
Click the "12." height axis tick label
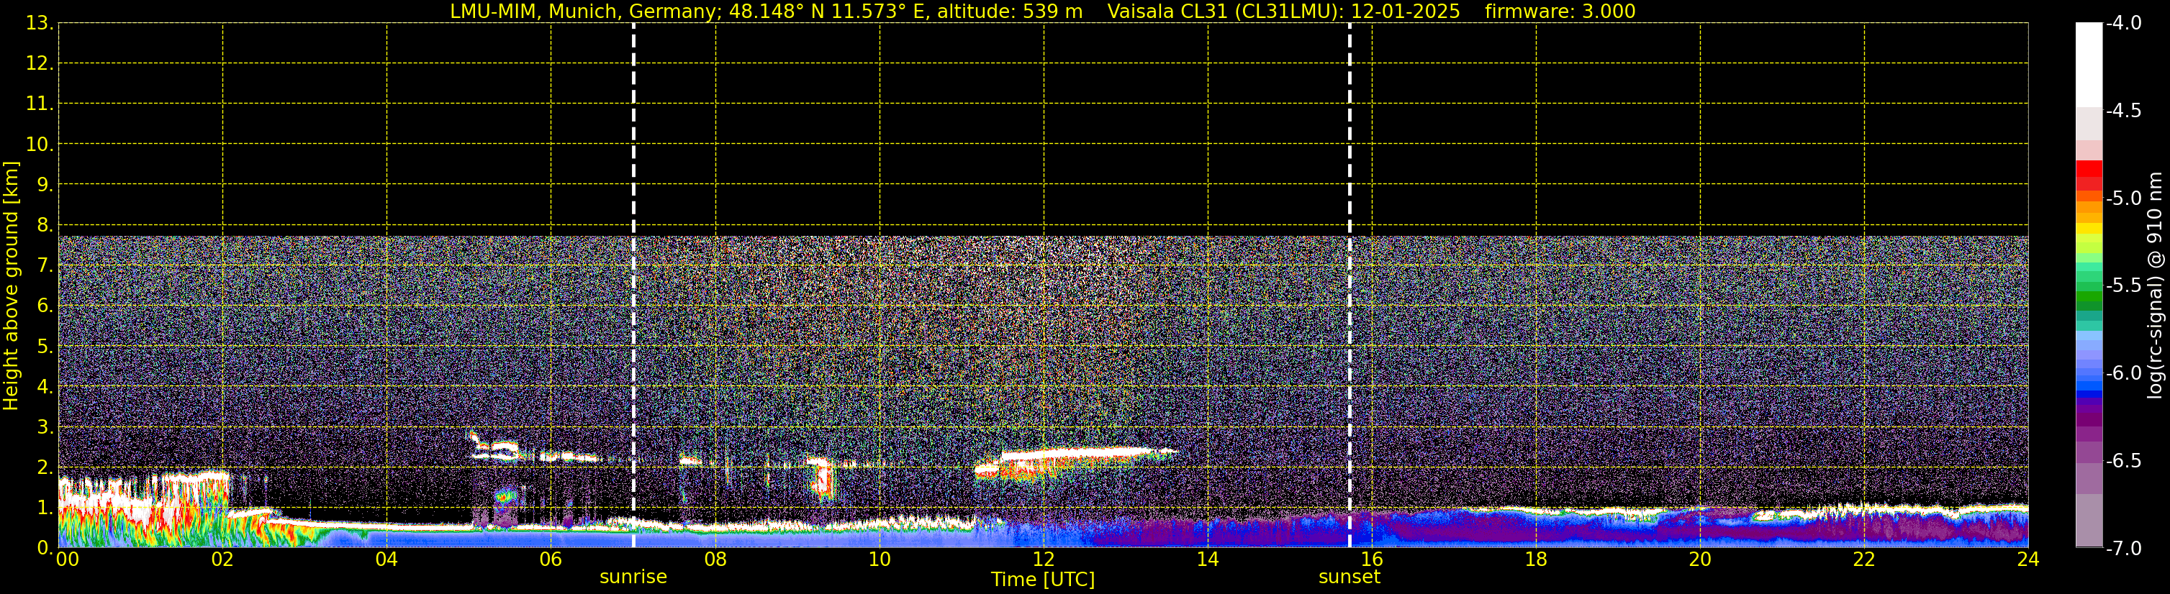(x=40, y=63)
